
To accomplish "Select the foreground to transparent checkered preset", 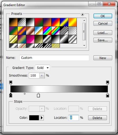I will [22, 22].
